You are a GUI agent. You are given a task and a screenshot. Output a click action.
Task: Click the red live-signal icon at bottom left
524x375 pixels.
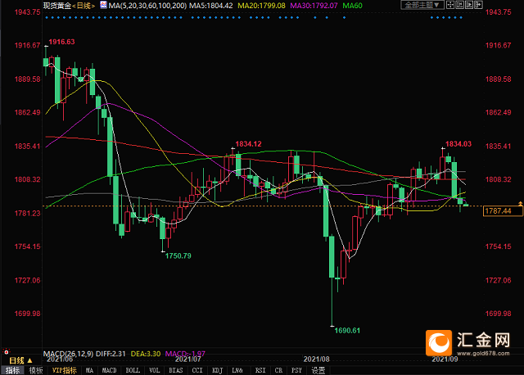[x=6, y=352]
